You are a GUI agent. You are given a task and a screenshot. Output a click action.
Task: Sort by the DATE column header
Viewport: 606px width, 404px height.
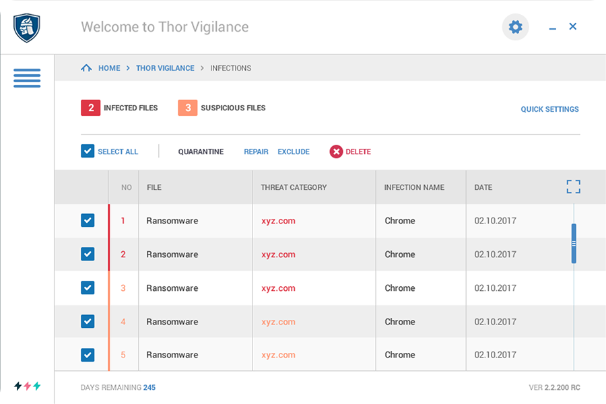pyautogui.click(x=483, y=187)
